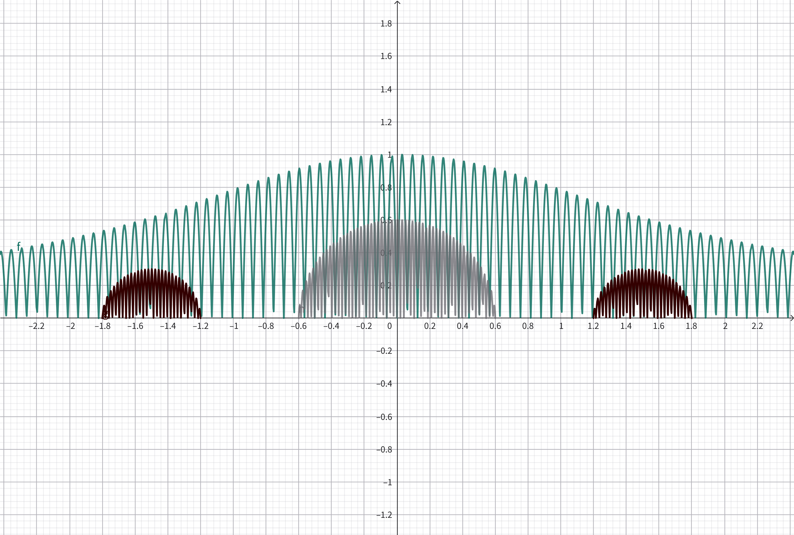
Task: Click the '1.6' label on y-axis
Action: pyautogui.click(x=386, y=56)
